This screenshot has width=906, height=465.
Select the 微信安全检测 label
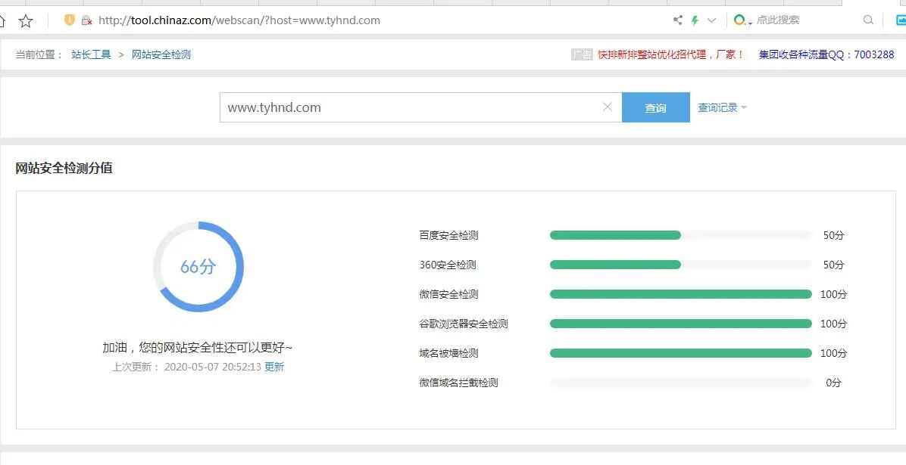[449, 294]
